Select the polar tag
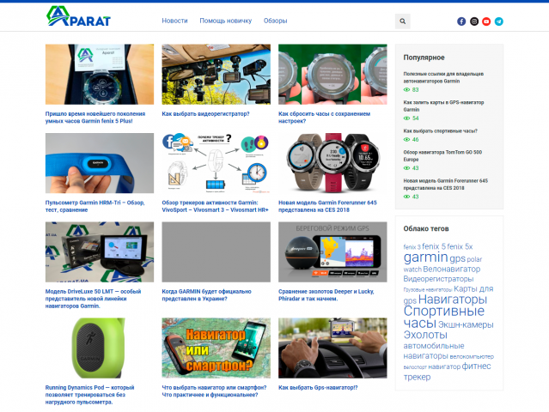The width and height of the screenshot is (549, 412). 474,259
